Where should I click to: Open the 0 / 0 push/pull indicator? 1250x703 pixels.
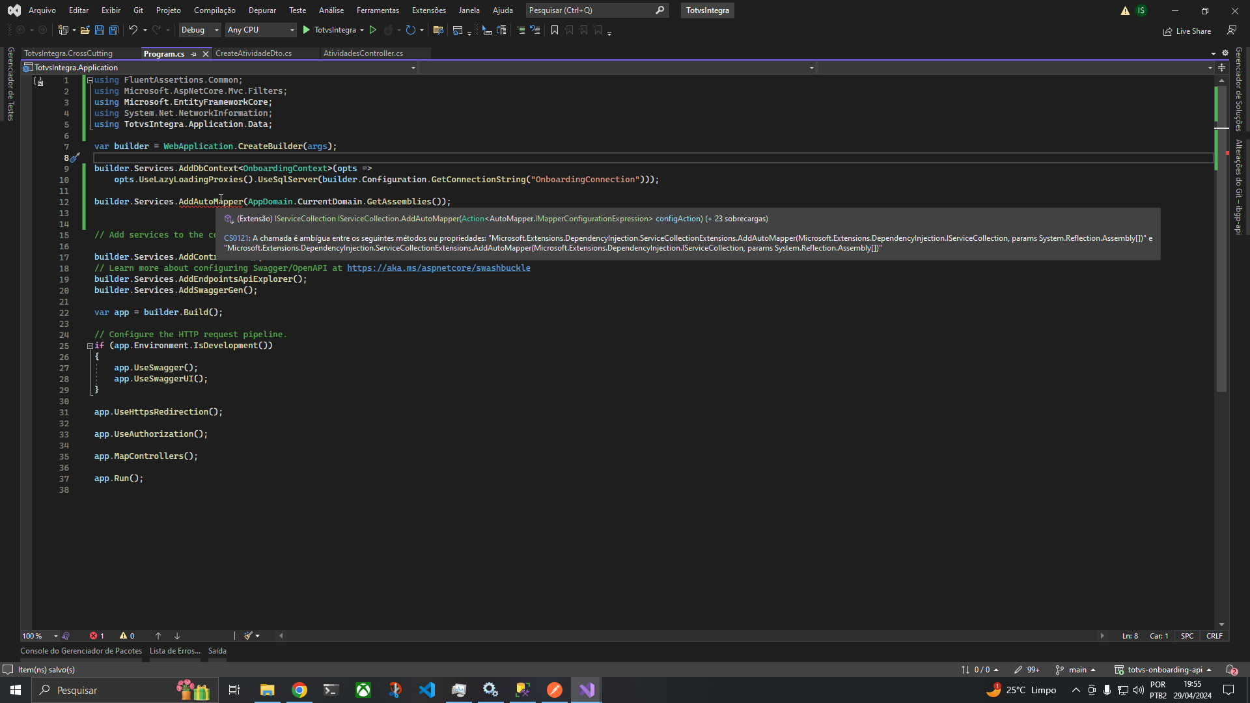pyautogui.click(x=980, y=670)
